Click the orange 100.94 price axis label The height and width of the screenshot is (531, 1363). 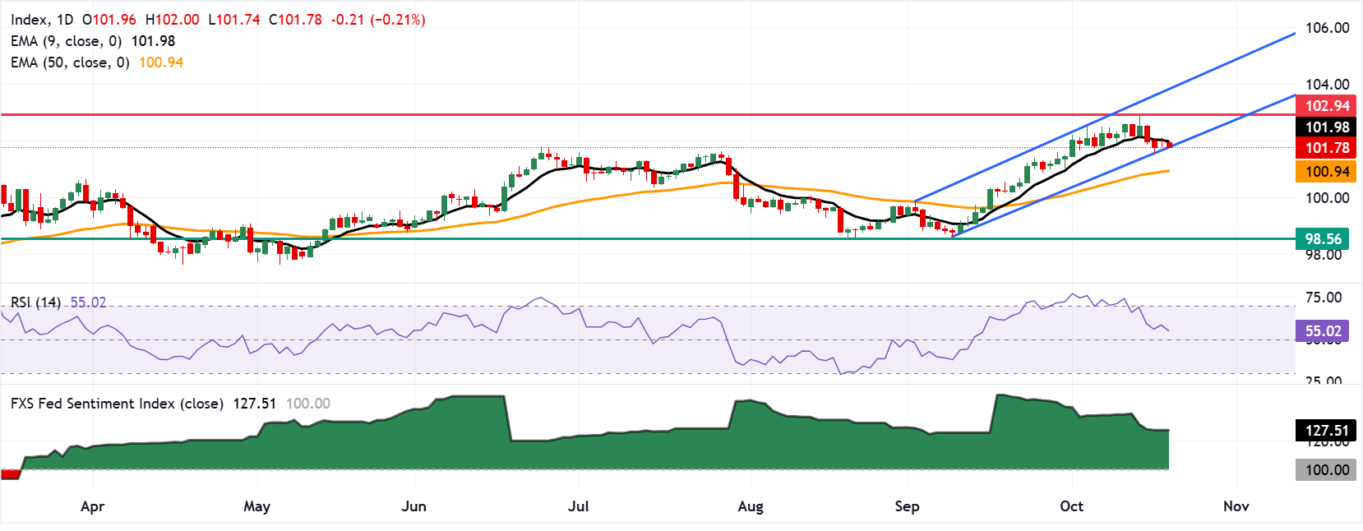click(x=1326, y=172)
